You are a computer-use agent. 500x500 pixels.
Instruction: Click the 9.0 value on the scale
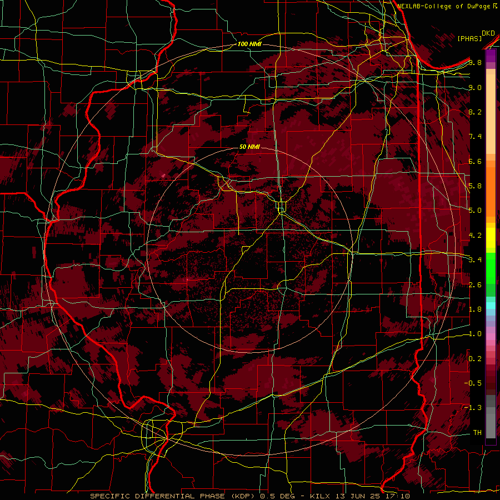475,87
